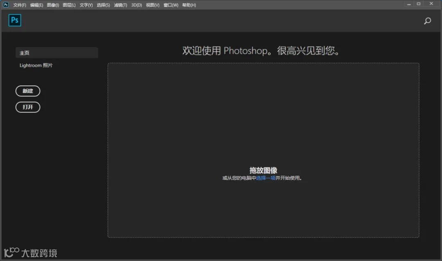Viewport: 442px width, 261px height.
Task: Open the 文件(F) menu
Action: pos(20,5)
